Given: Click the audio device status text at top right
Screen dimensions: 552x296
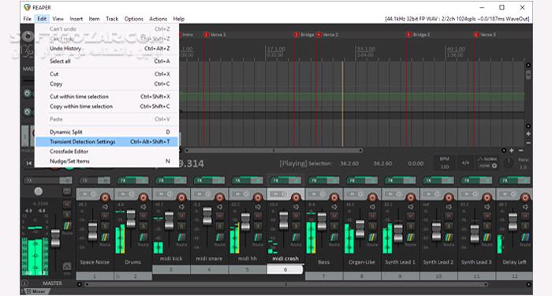Looking at the screenshot, I should click(457, 19).
